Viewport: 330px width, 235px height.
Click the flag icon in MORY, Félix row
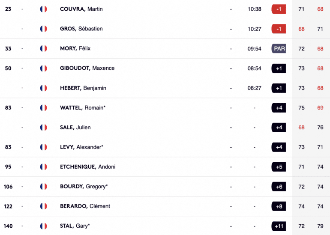(44, 48)
